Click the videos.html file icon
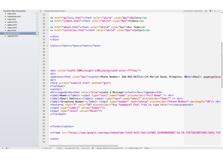223x159 pixels. [5, 28]
